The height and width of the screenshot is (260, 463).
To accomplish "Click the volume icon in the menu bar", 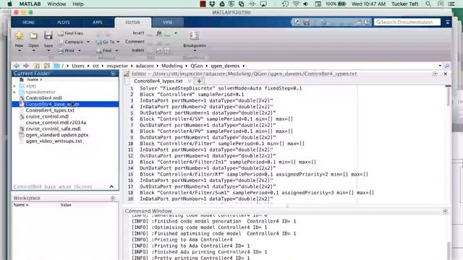I will coord(306,4).
